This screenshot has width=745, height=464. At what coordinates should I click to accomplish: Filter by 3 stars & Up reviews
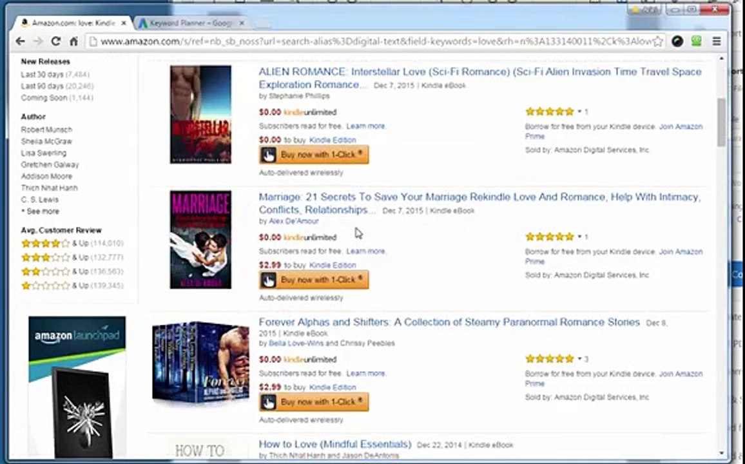coord(72,257)
